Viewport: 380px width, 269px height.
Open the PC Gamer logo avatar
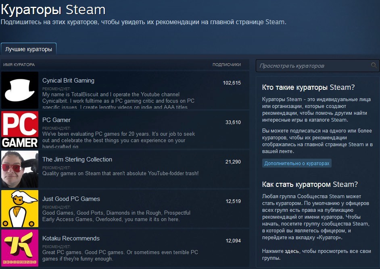coord(20,130)
